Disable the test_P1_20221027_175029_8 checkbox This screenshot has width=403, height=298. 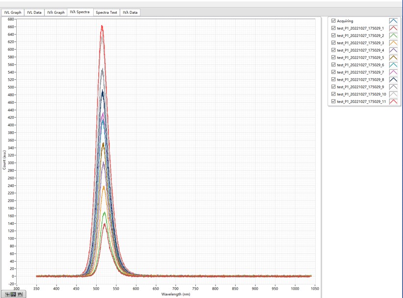pos(334,80)
